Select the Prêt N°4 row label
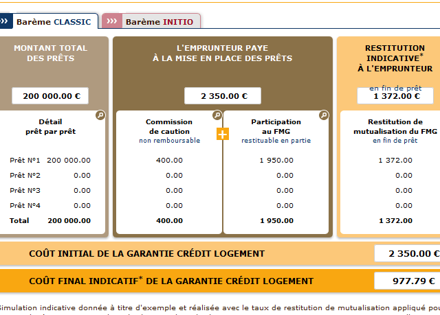This screenshot has height=315, width=440. [25, 205]
